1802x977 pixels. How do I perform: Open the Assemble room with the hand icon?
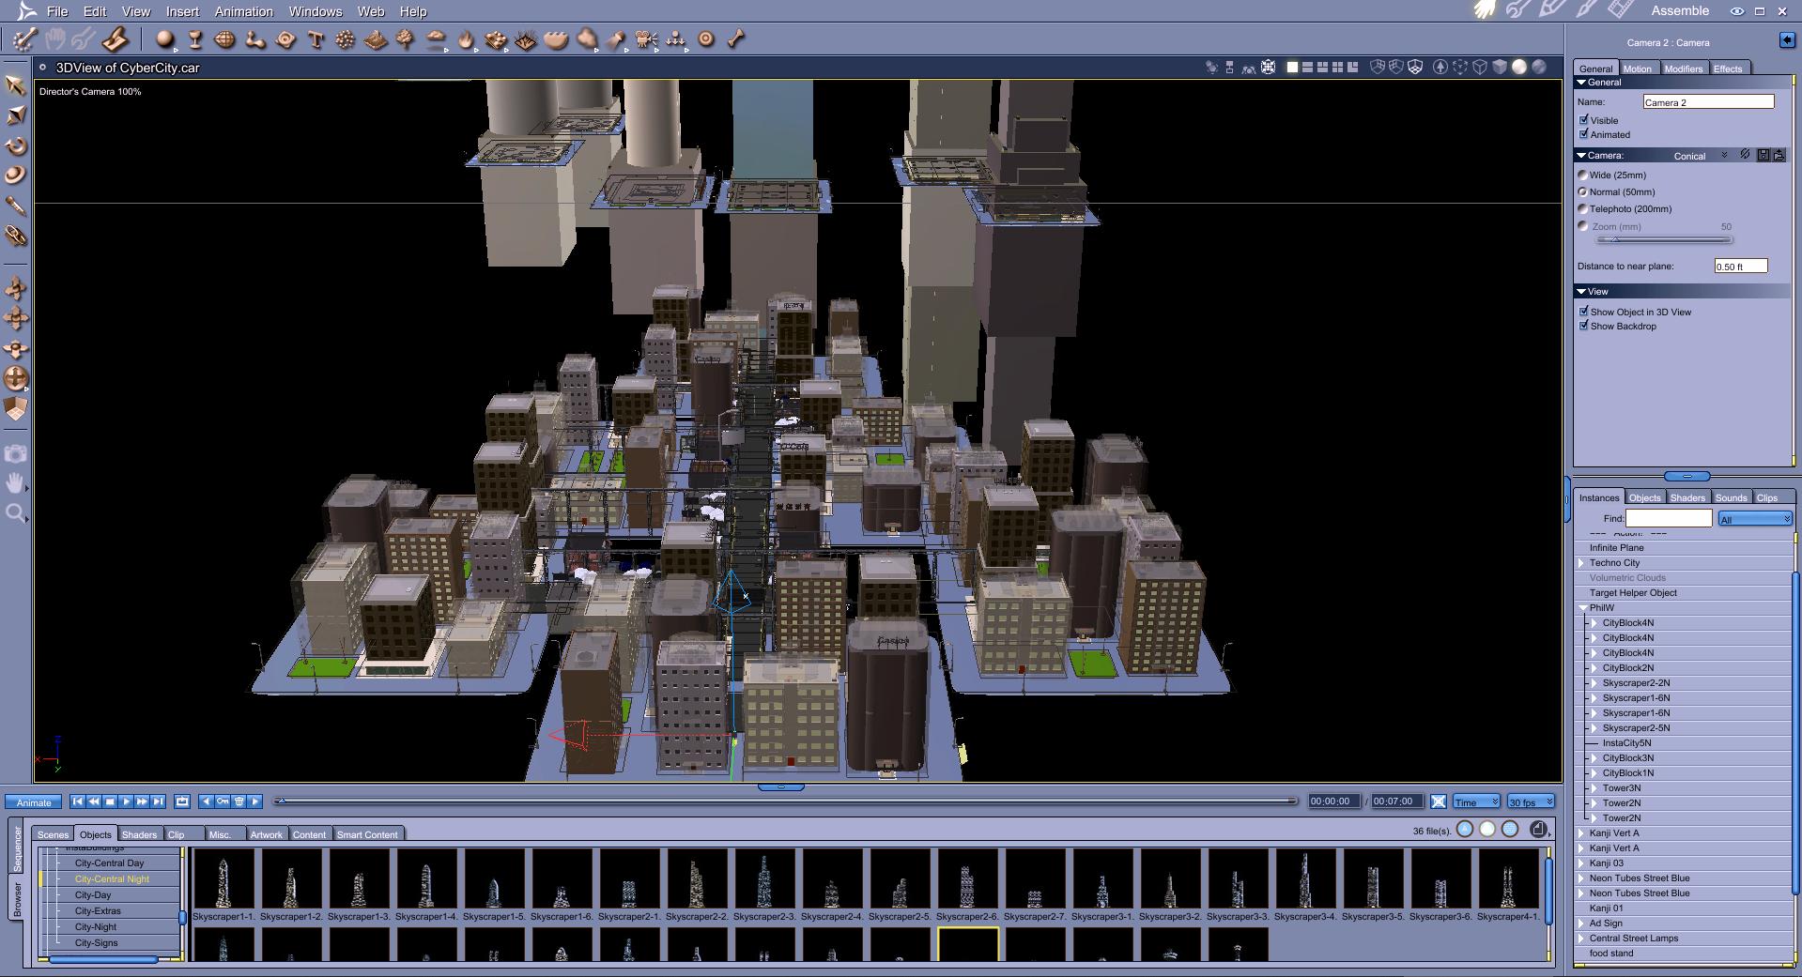click(x=1485, y=10)
